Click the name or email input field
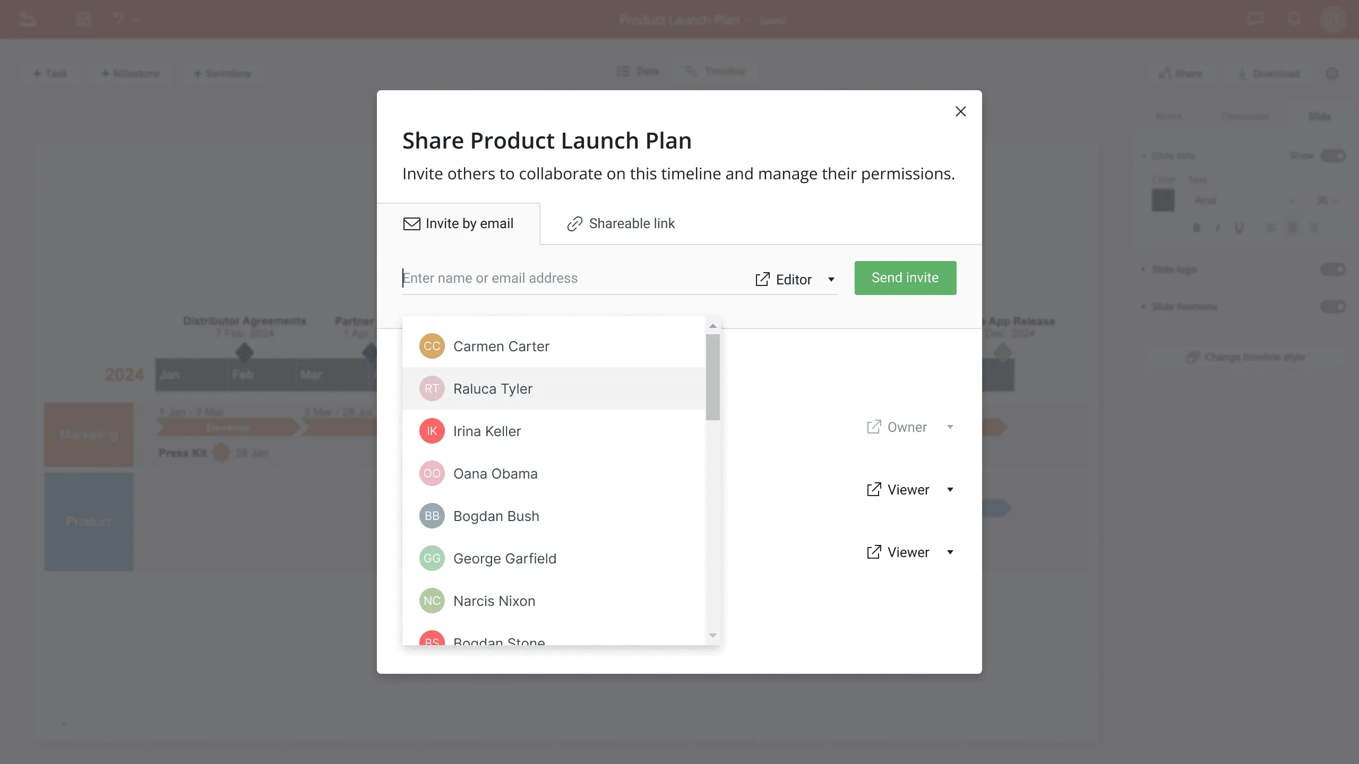Screen dimensions: 1359x764 click(573, 278)
